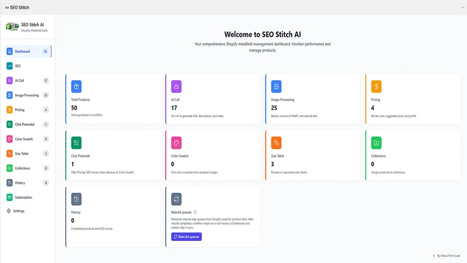Screen dimensions: 467x263
Task: Click the number 25 on Image Processing card
Action: click(x=274, y=108)
